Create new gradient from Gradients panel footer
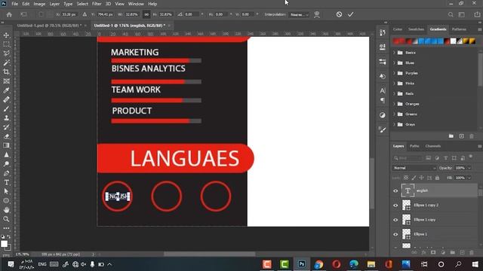The width and height of the screenshot is (483, 271). (x=461, y=136)
